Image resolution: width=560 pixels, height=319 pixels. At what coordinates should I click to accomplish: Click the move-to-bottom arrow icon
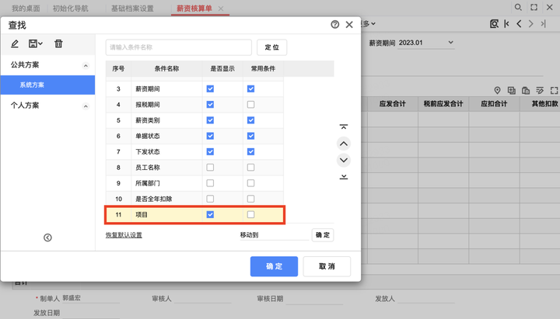pos(344,177)
